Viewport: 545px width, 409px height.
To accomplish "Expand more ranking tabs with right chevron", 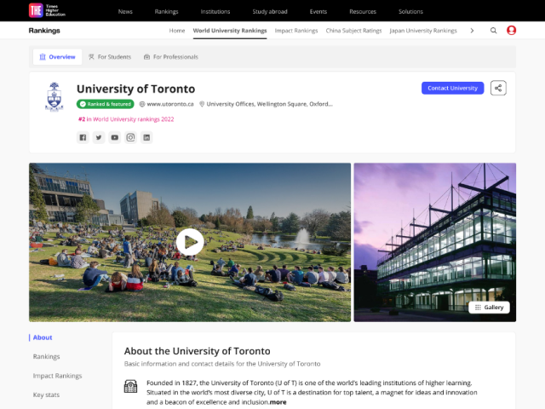I will (x=472, y=31).
